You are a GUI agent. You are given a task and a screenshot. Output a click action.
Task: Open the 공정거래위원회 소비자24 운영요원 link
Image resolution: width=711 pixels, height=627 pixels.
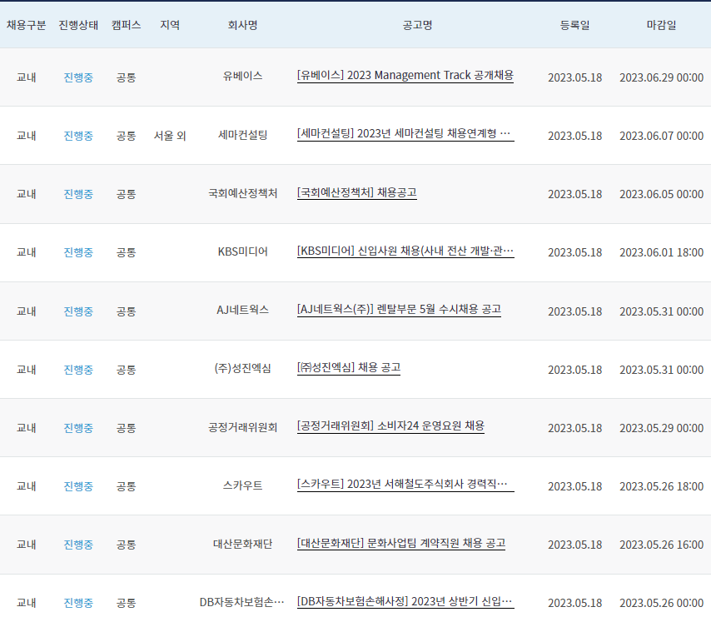(390, 426)
